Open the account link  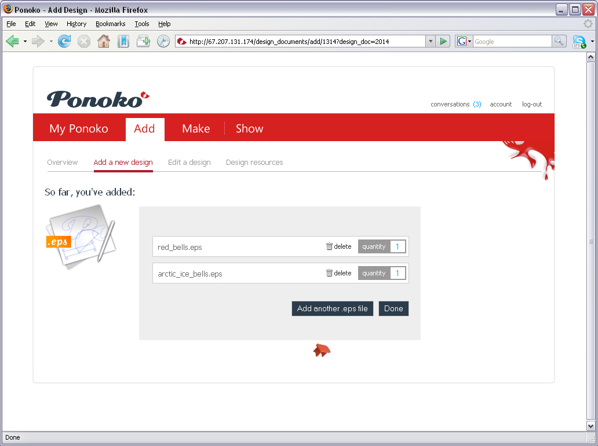pyautogui.click(x=501, y=104)
